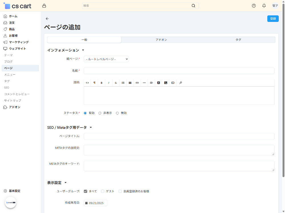Click the 名前 input field
The height and width of the screenshot is (213, 285).
pos(179,71)
